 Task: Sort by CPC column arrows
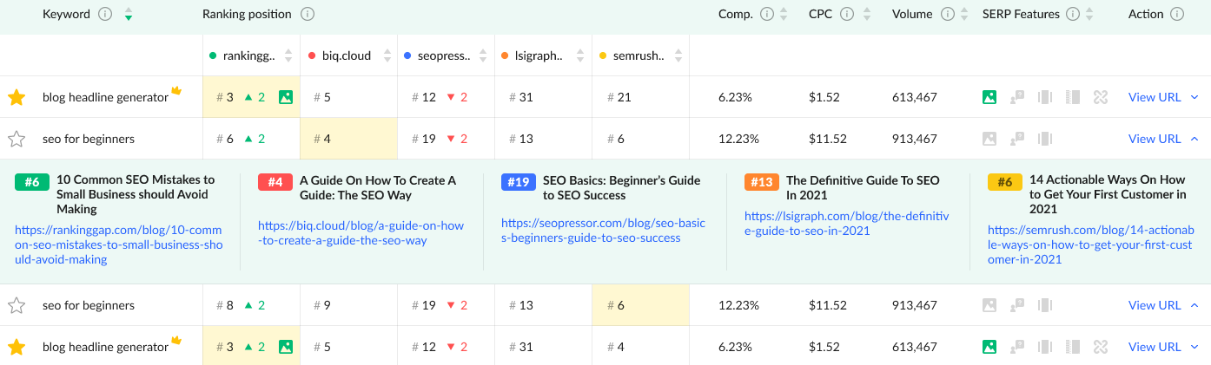864,14
